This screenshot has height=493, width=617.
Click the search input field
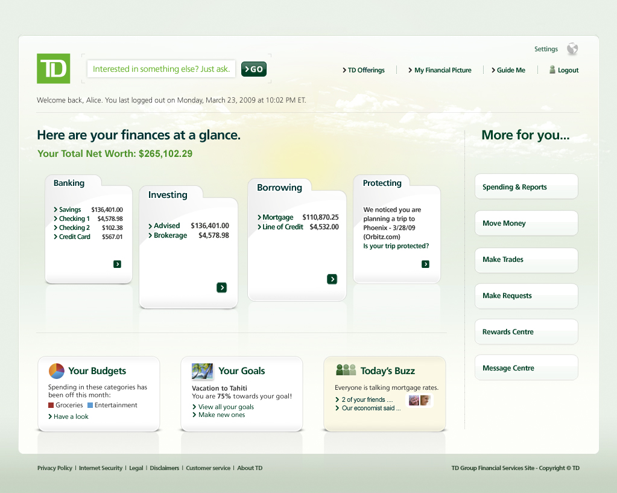(x=160, y=69)
